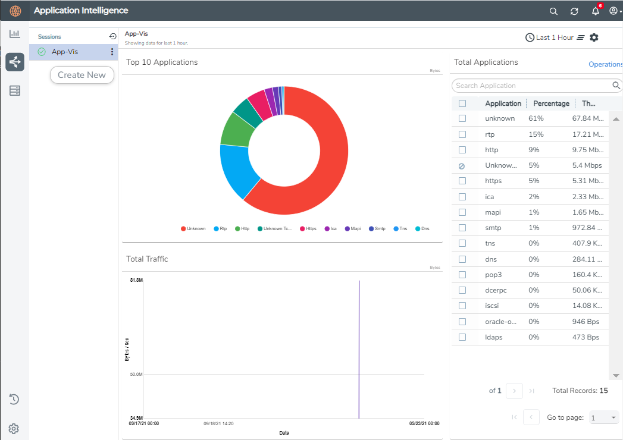
Task: Select the Application Intelligence sidebar icon
Action: pos(15,62)
